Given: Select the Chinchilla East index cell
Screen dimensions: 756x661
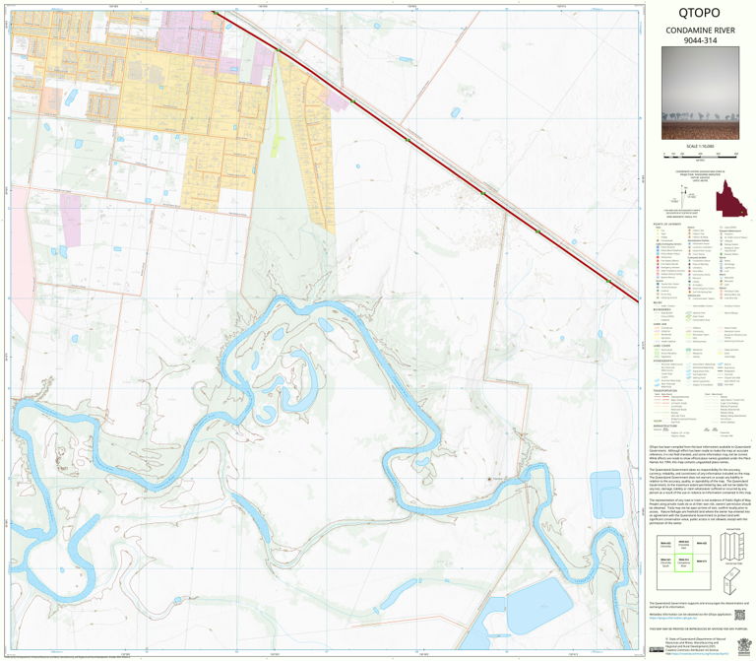Looking at the screenshot, I should point(684,545).
